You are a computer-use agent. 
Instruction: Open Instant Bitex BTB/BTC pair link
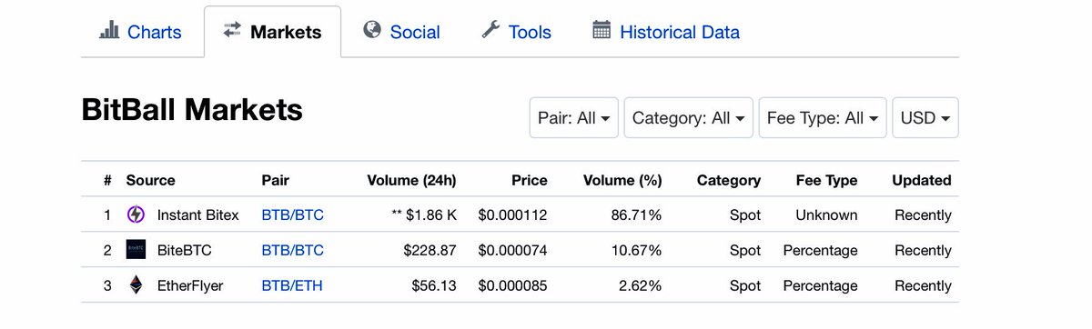tap(292, 215)
